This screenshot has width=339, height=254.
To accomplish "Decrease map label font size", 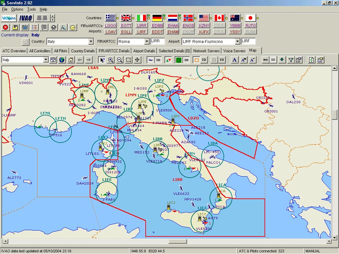I will click(252, 60).
